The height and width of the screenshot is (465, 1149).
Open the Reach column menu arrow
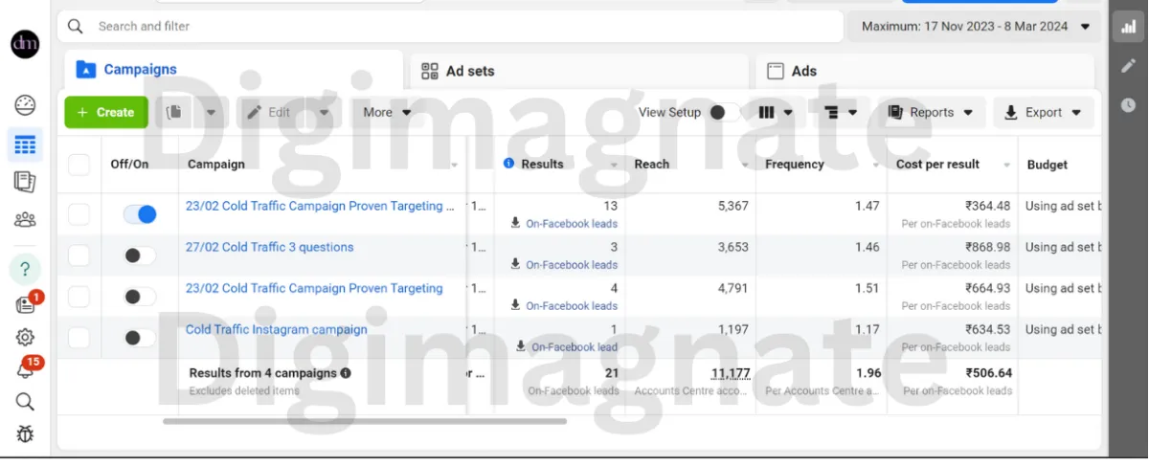[745, 166]
